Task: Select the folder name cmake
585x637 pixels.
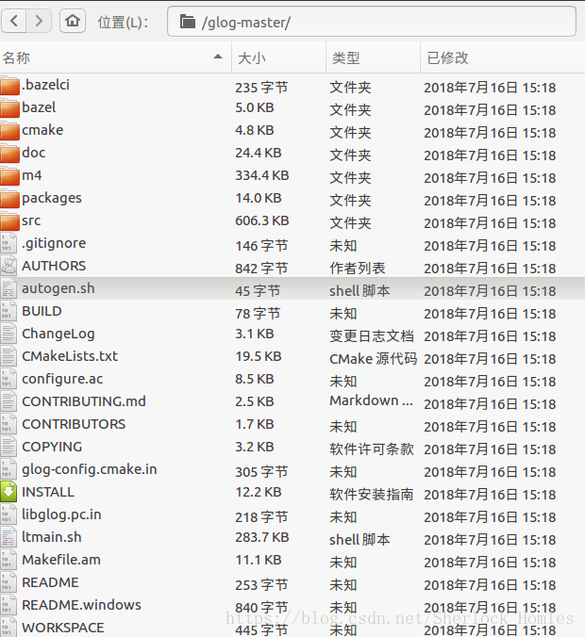Action: coord(42,130)
